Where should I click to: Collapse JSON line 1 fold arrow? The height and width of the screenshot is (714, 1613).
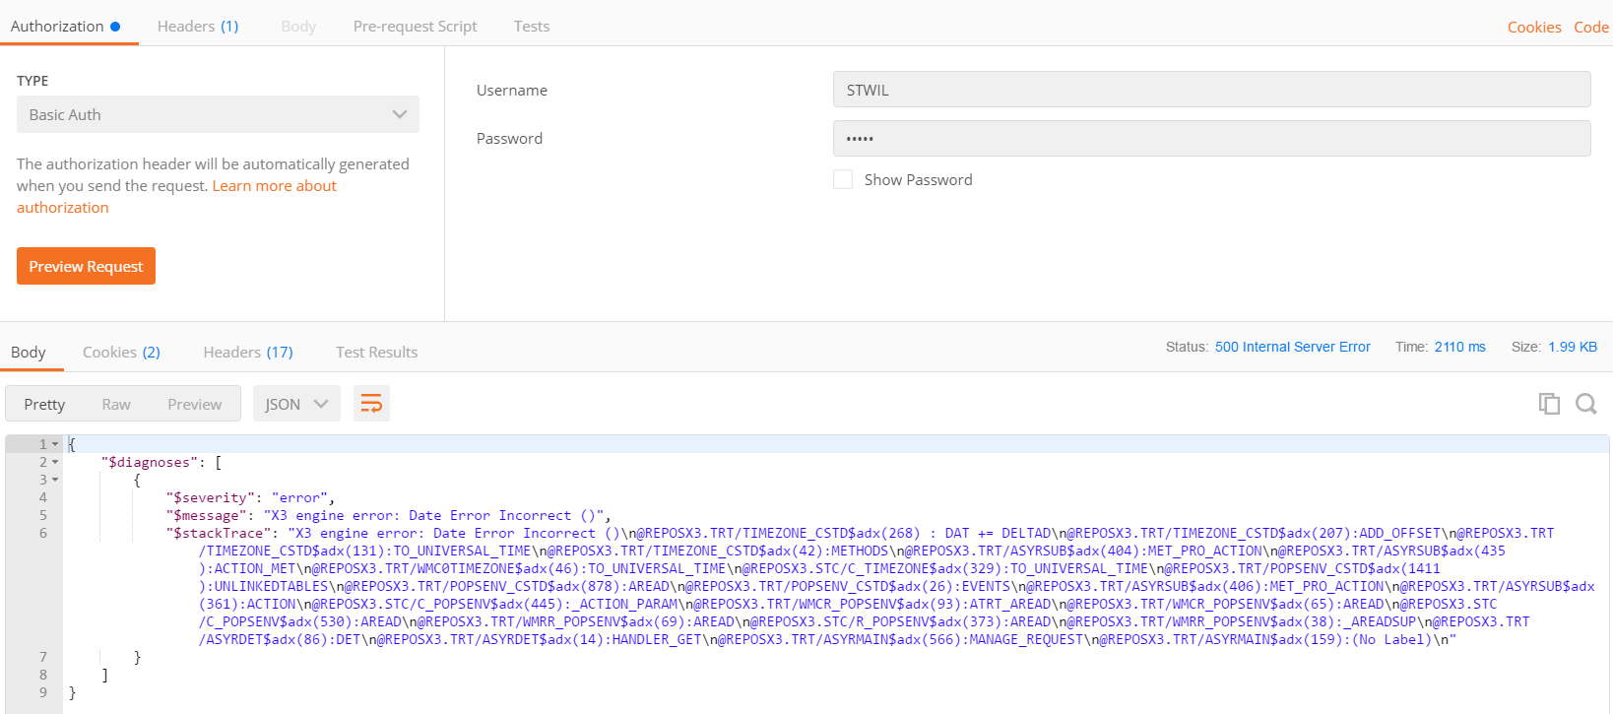click(55, 444)
